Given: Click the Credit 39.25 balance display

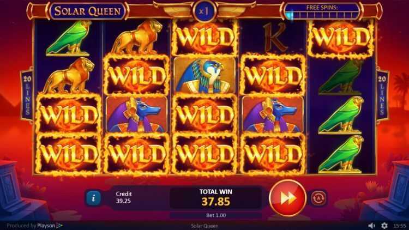Looking at the screenshot, I should click(124, 197).
